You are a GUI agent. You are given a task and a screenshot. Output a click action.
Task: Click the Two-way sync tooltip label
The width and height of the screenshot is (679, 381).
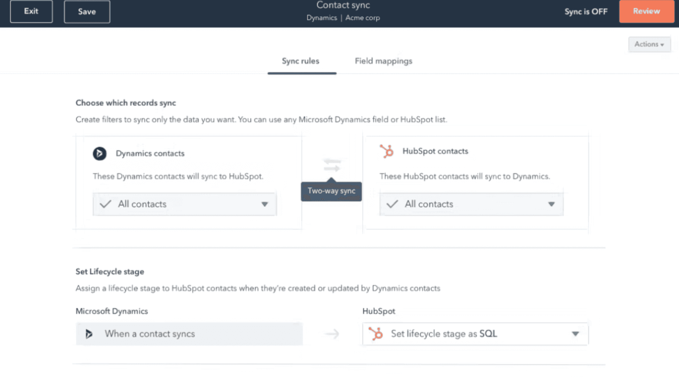tap(331, 191)
